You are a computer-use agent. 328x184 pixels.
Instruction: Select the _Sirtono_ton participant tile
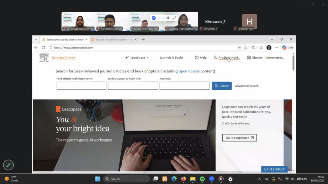249,21
